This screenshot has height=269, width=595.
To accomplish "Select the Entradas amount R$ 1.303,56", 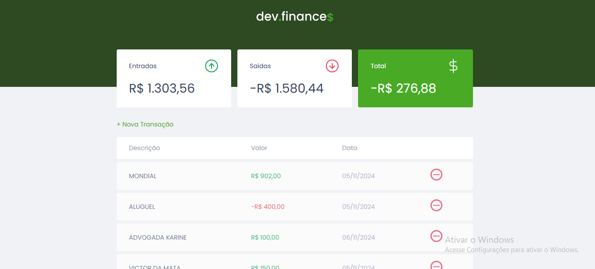I will pyautogui.click(x=162, y=88).
